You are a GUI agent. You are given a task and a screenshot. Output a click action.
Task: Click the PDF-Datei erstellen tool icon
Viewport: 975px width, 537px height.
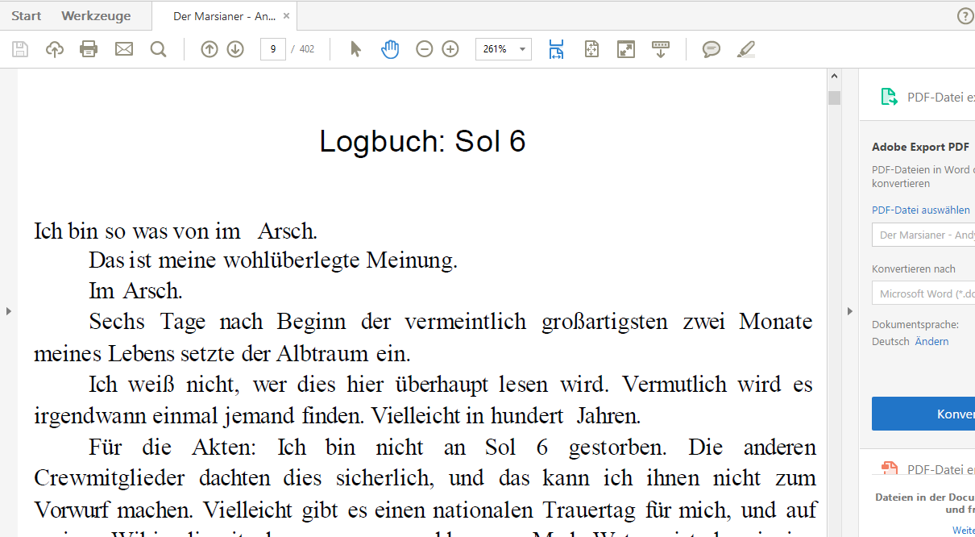click(x=889, y=469)
